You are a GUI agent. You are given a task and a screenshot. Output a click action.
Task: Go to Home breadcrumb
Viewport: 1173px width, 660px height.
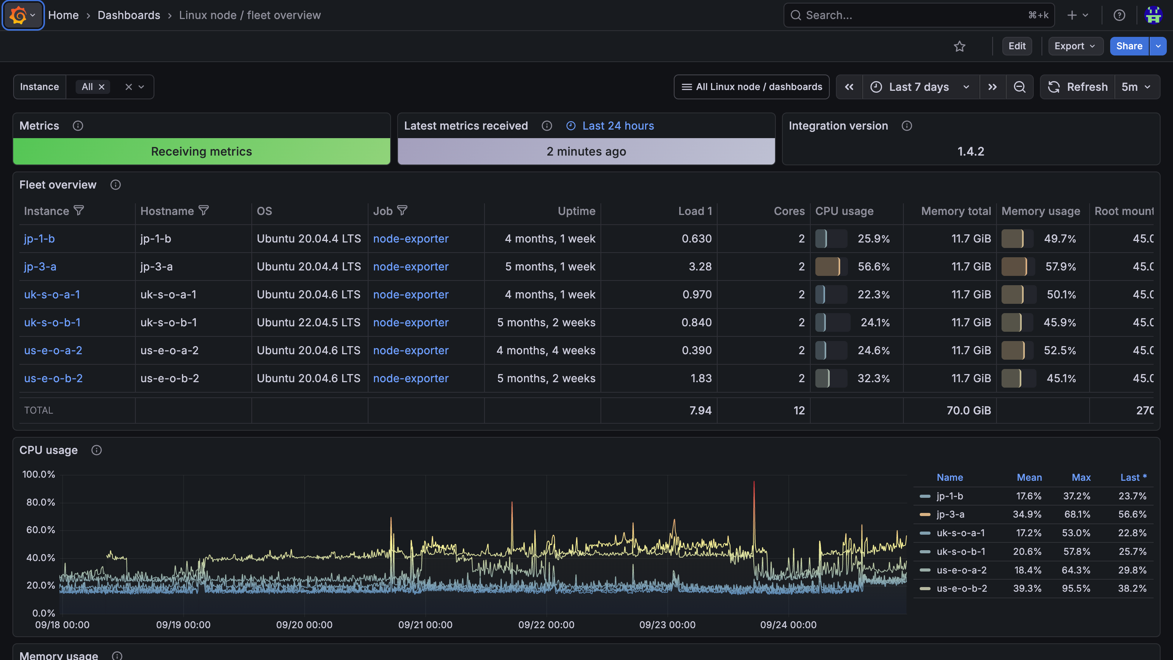[x=63, y=16]
